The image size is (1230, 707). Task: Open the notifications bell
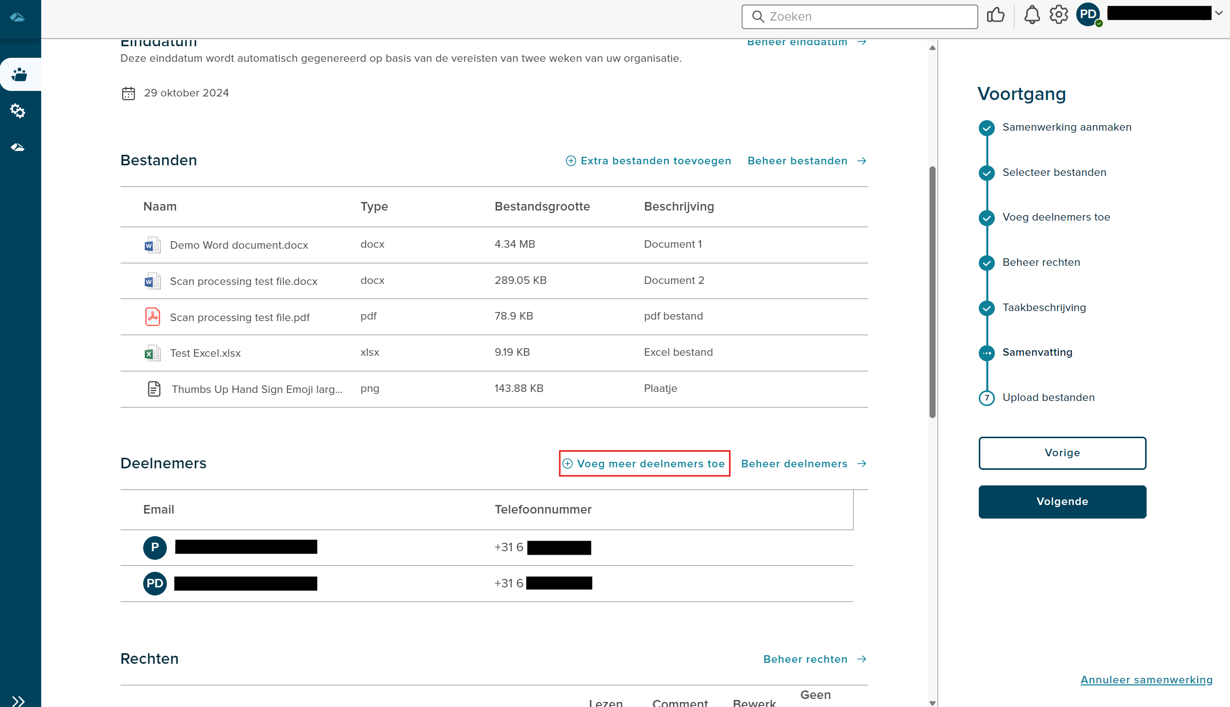[x=1032, y=15]
